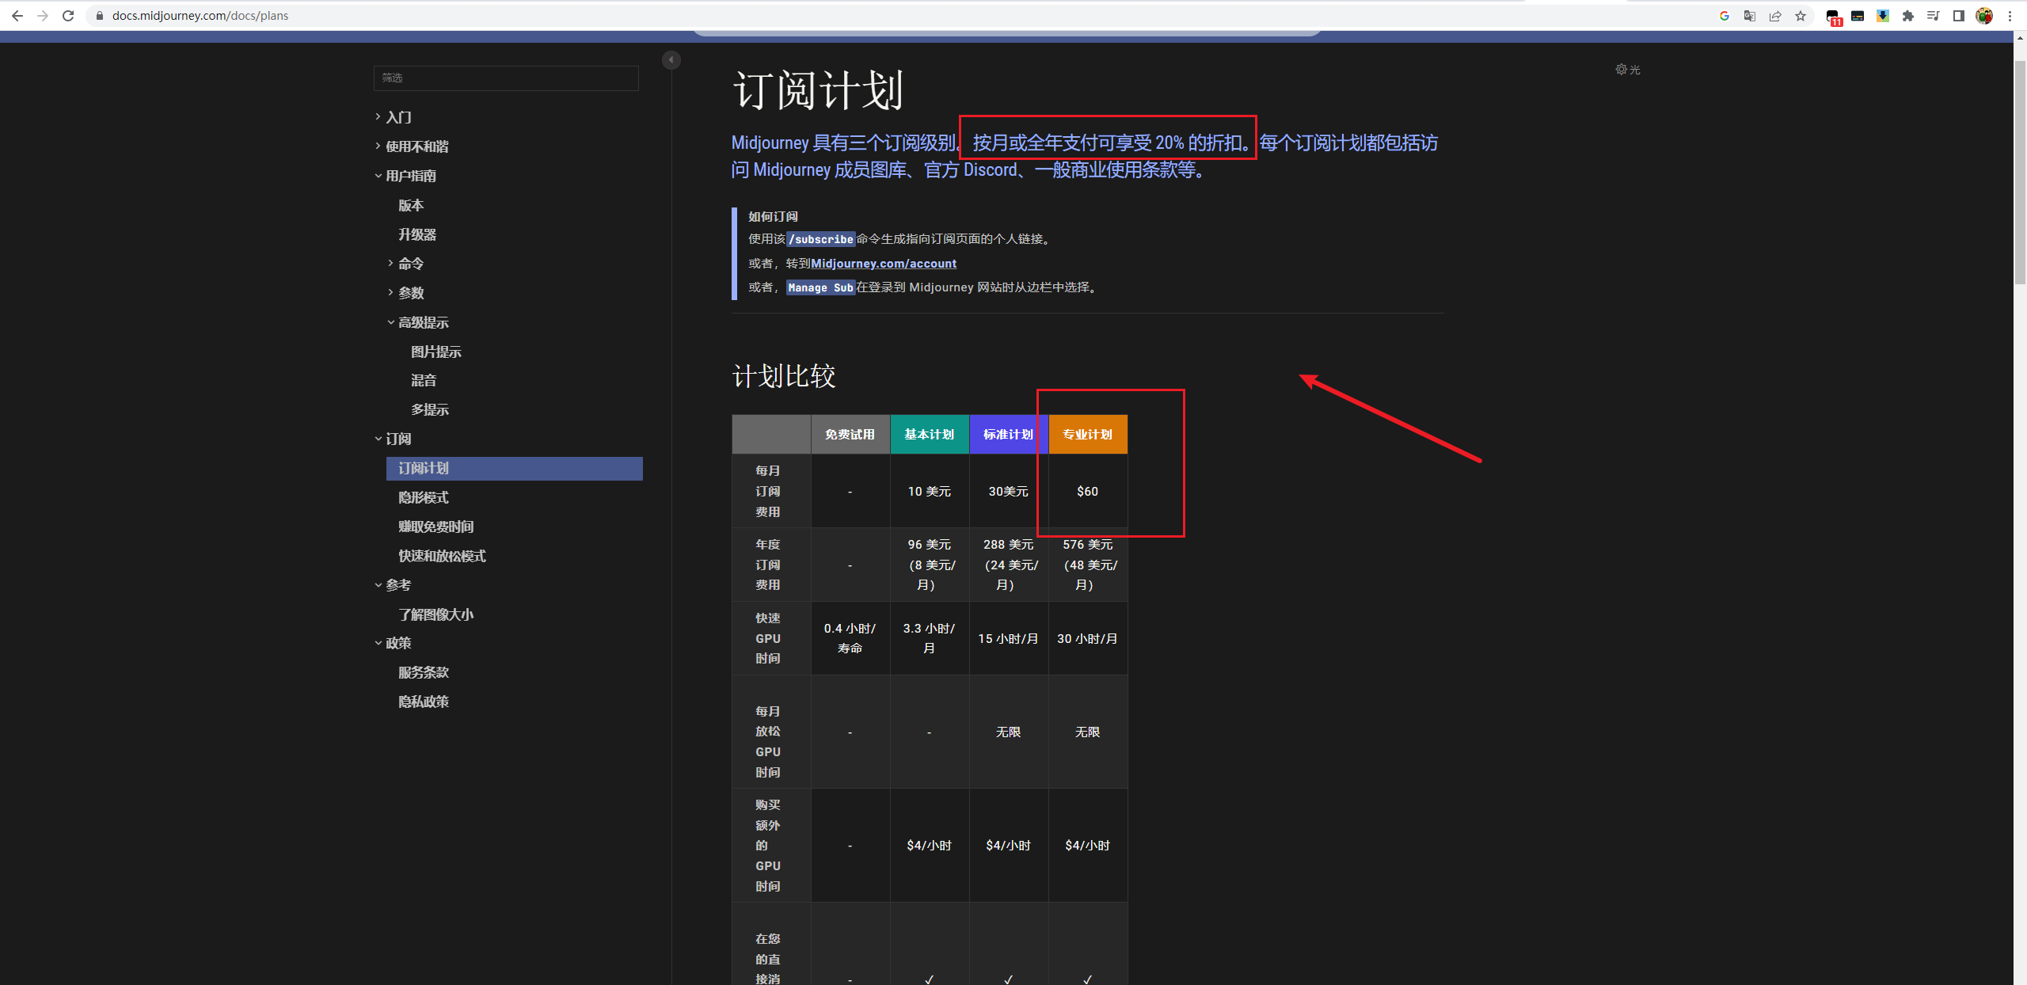This screenshot has width=2027, height=985.
Task: Open the dark card extension icon
Action: point(1858,16)
